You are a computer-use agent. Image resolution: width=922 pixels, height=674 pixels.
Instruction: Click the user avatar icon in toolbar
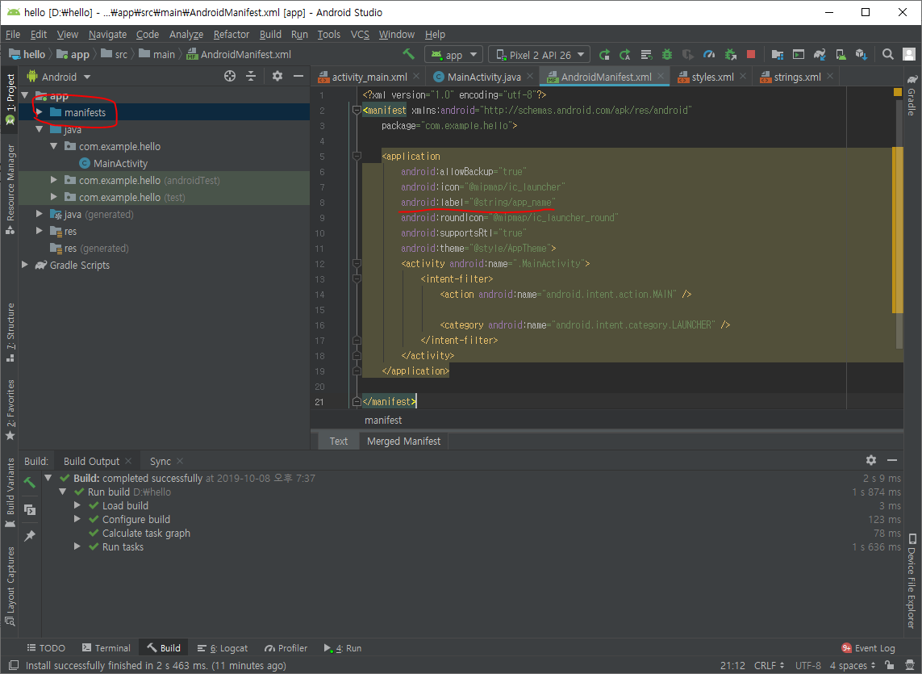tap(909, 54)
